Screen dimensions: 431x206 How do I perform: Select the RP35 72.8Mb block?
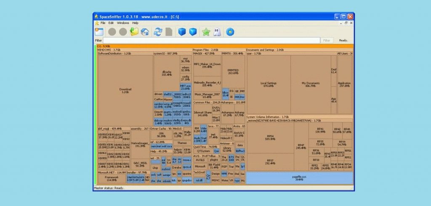320,143
